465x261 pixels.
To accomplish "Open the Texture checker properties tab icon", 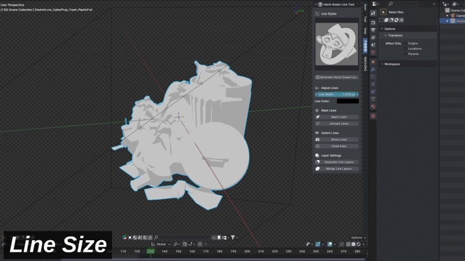I will coord(373,115).
